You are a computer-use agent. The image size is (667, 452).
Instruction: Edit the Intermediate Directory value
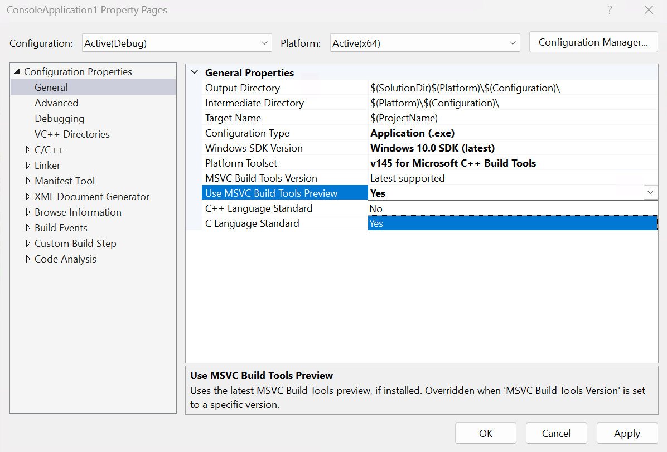(x=513, y=103)
